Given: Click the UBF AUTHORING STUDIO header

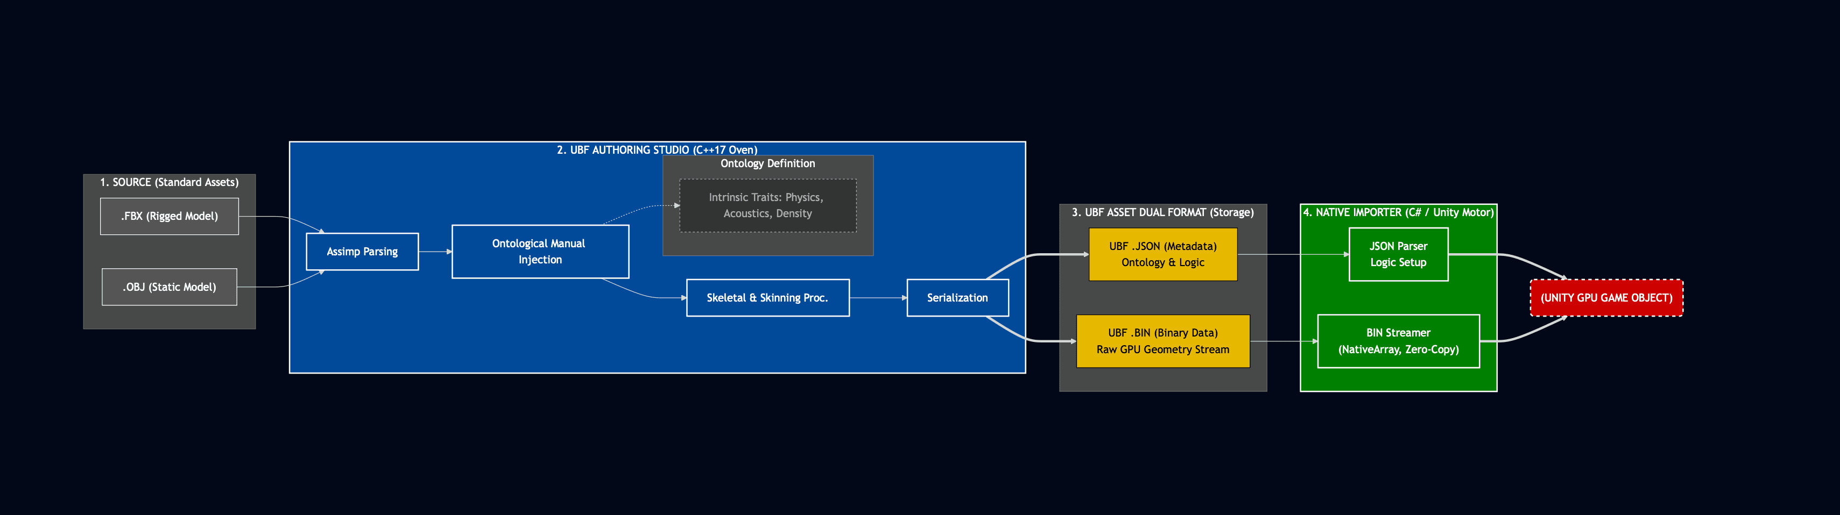Looking at the screenshot, I should click(x=657, y=151).
